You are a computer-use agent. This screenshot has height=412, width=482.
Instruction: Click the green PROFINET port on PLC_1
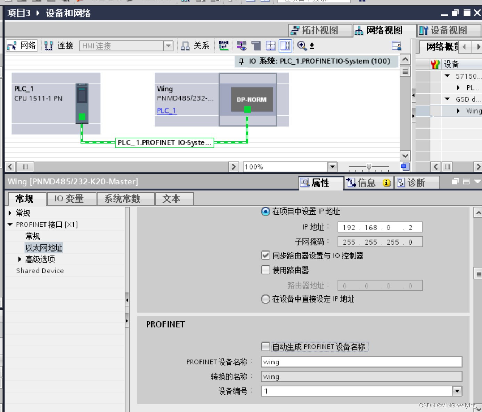(x=82, y=117)
